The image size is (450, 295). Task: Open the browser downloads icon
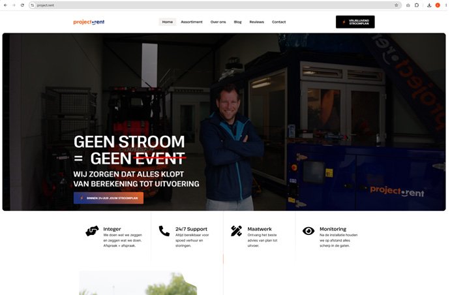[429, 5]
